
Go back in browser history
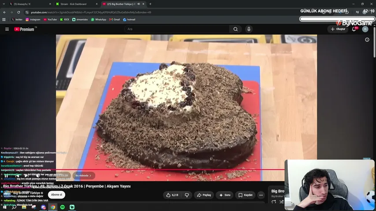(4, 12)
